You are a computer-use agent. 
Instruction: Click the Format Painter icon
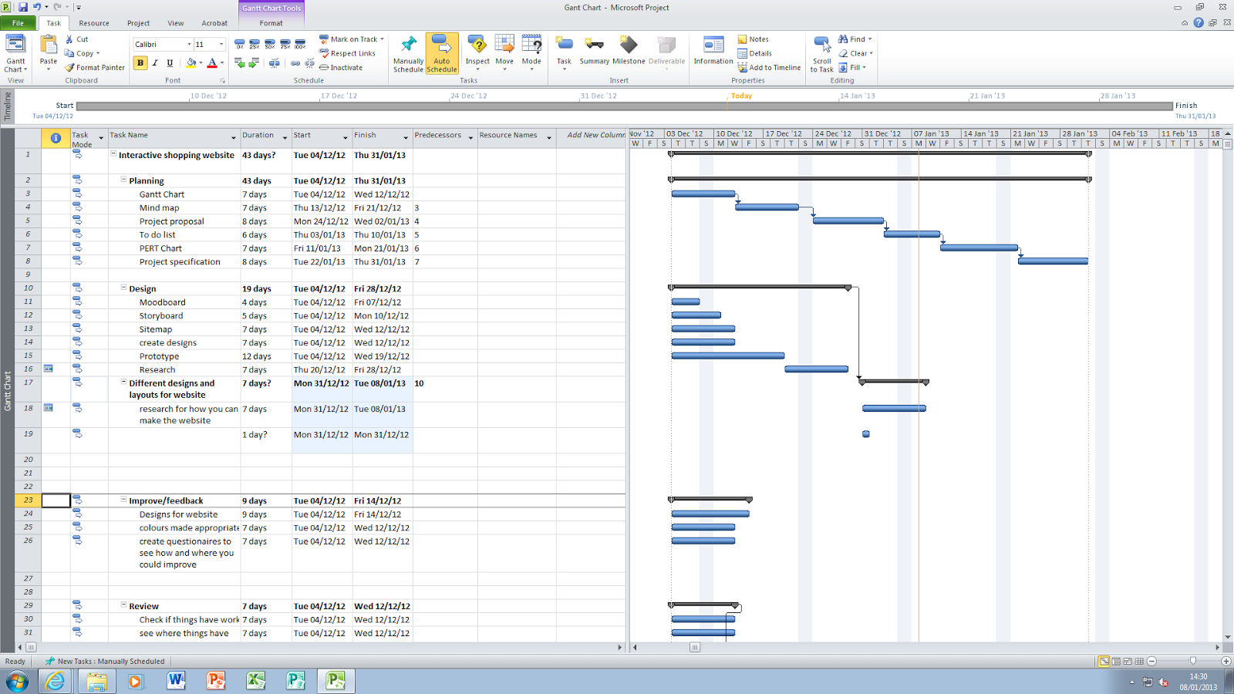pyautogui.click(x=68, y=67)
